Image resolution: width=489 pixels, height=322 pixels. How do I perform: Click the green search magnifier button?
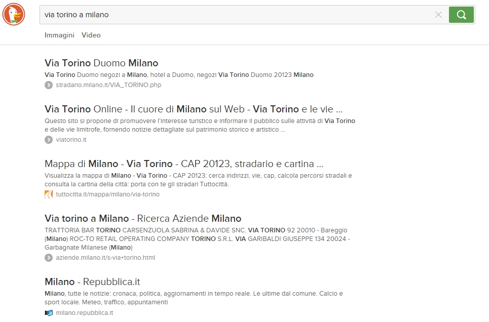461,15
